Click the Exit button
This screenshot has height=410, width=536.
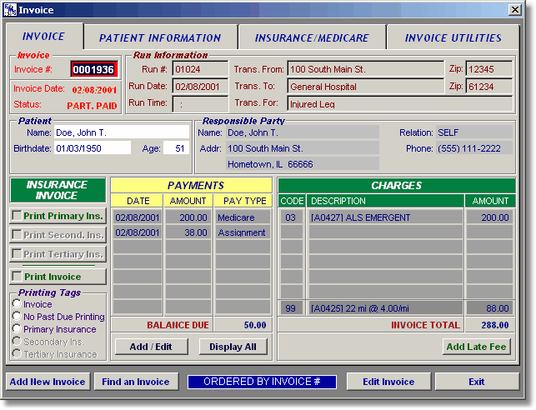click(x=476, y=382)
